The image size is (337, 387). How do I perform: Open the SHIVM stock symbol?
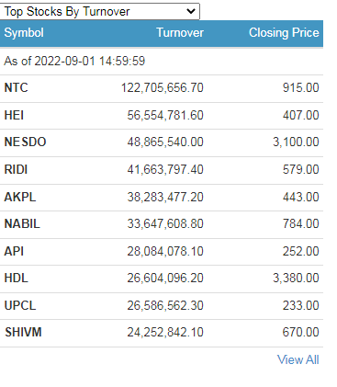(23, 332)
